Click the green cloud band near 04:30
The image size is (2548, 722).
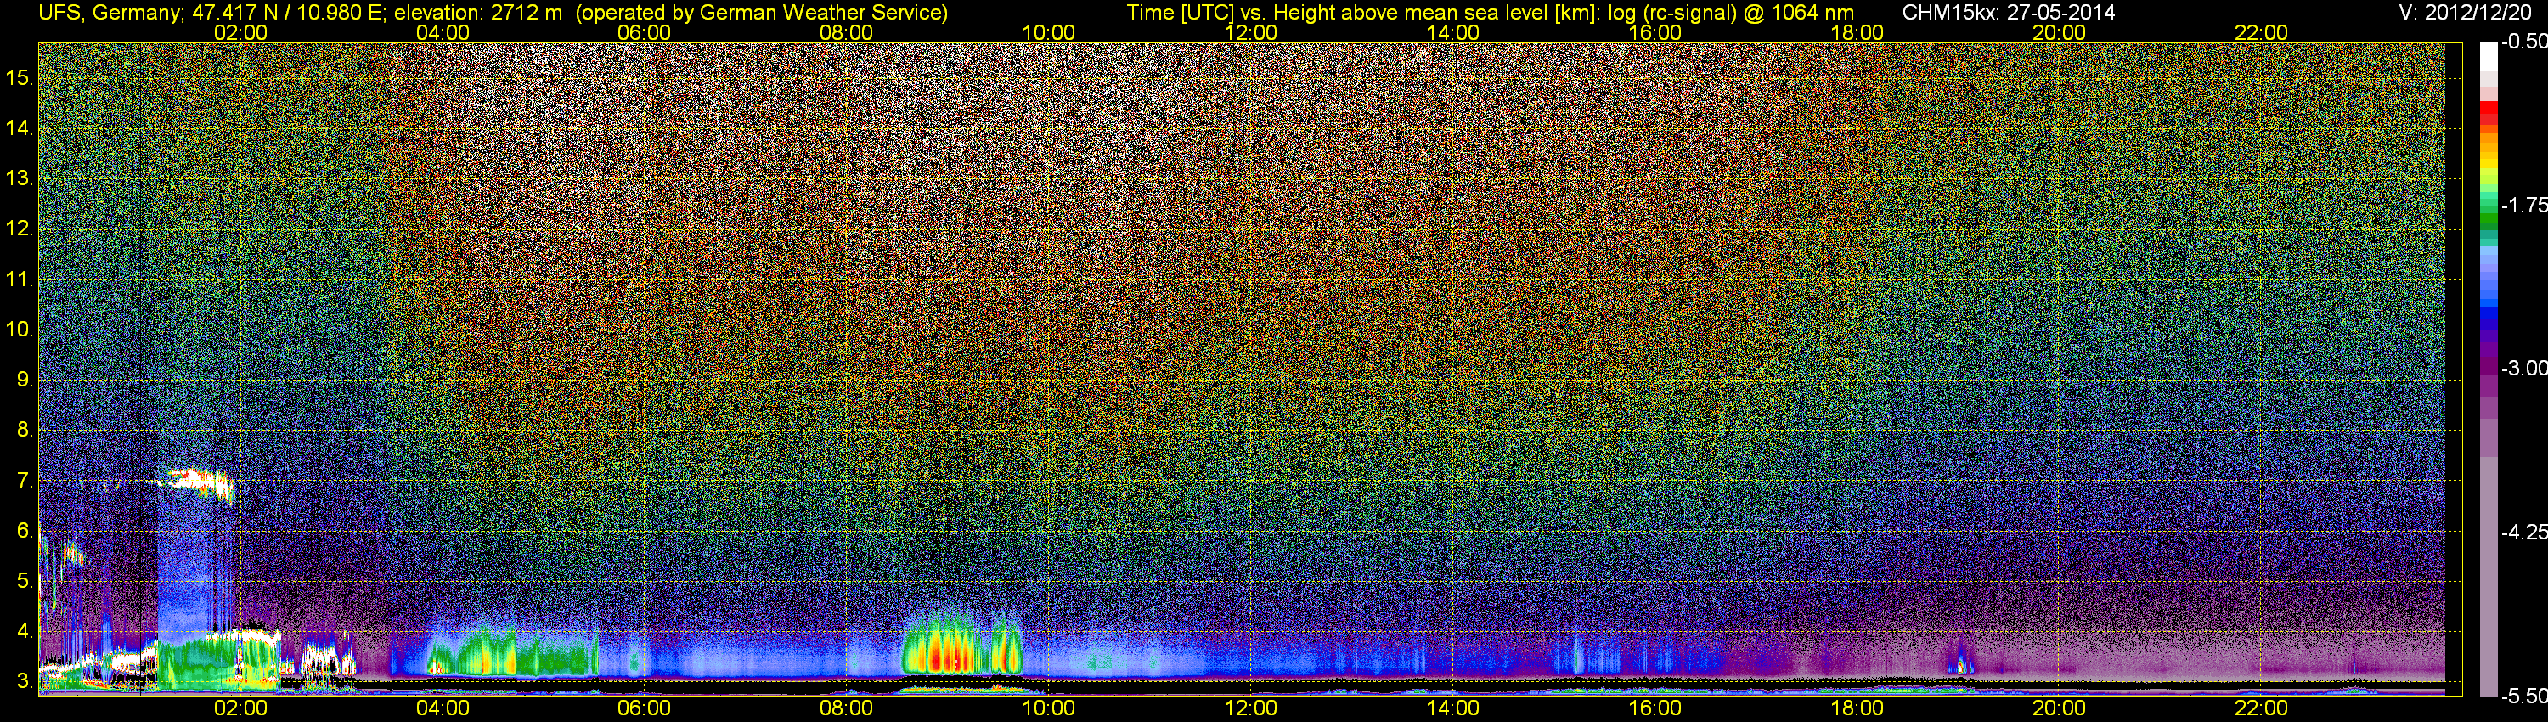tap(512, 654)
